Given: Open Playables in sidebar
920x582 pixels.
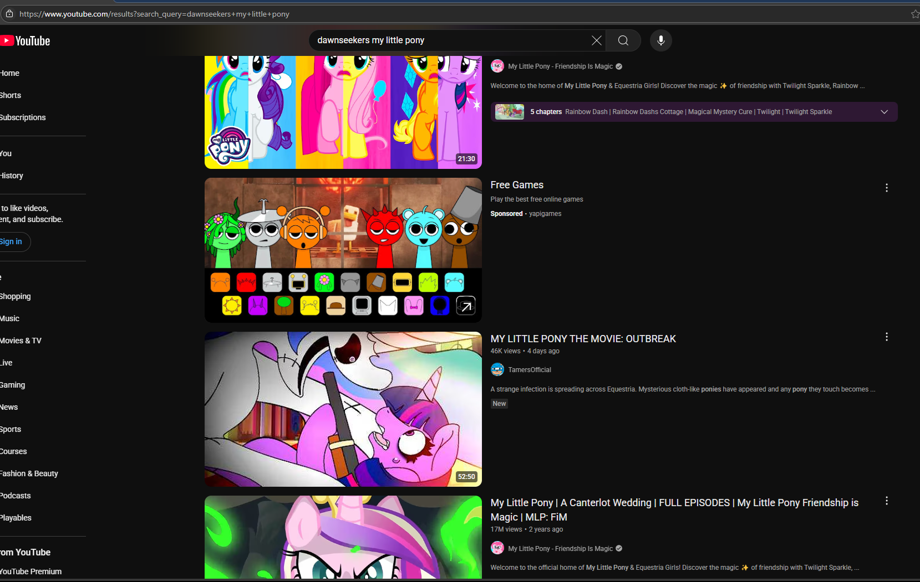Looking at the screenshot, I should pyautogui.click(x=16, y=518).
